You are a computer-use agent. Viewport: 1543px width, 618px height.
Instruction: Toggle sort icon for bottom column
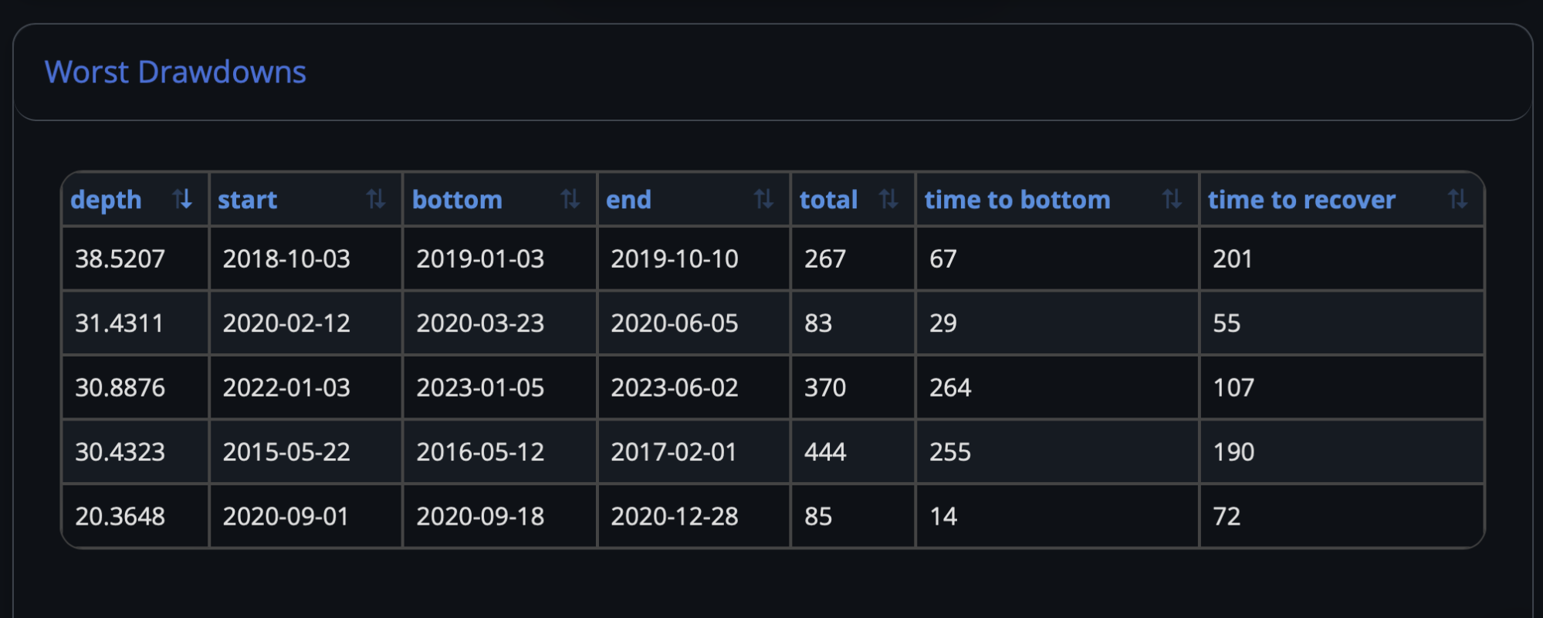click(x=570, y=199)
